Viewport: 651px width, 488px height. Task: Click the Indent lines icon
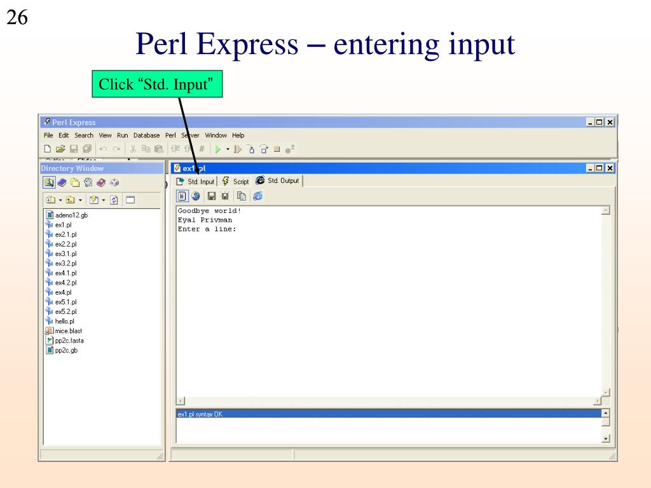coord(175,149)
